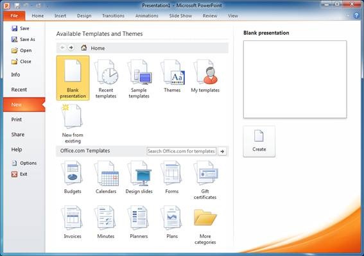Click Open in the File menu

click(x=21, y=50)
